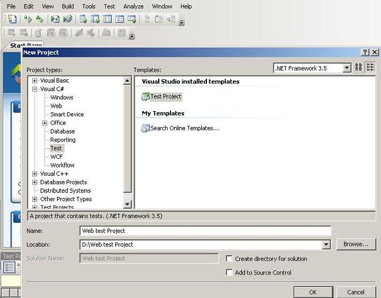This screenshot has height=298, width=381.
Task: Open the View menu
Action: pyautogui.click(x=48, y=6)
